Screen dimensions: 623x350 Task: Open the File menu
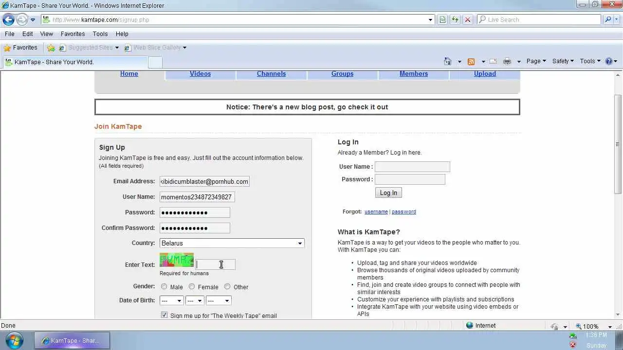click(9, 34)
